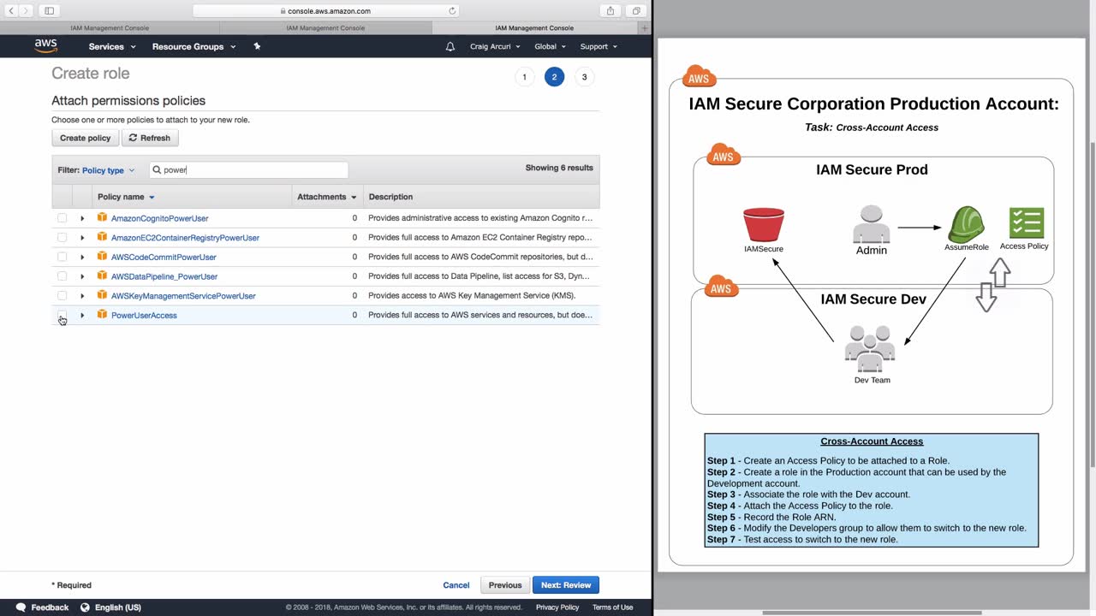Open the PowerUserAccess policy link
Viewport: 1096px width, 616px height.
144,315
